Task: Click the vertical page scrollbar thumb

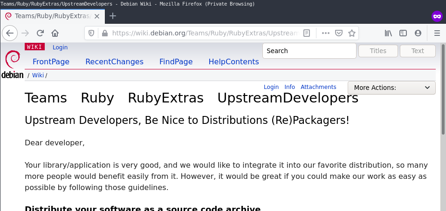Action: pyautogui.click(x=443, y=89)
